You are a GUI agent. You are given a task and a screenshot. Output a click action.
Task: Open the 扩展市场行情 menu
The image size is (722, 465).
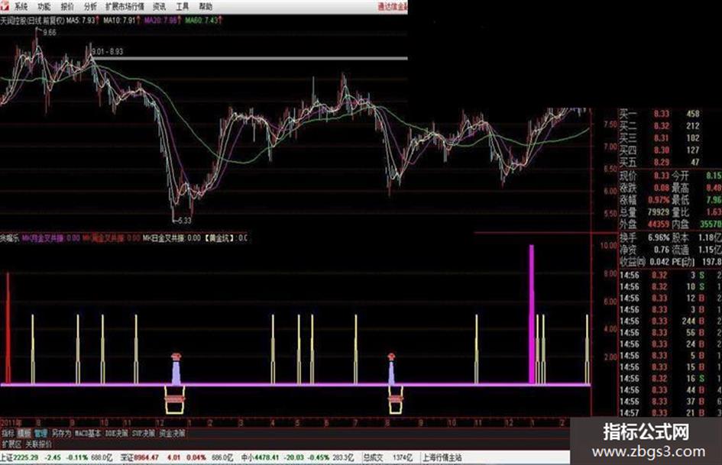(125, 6)
